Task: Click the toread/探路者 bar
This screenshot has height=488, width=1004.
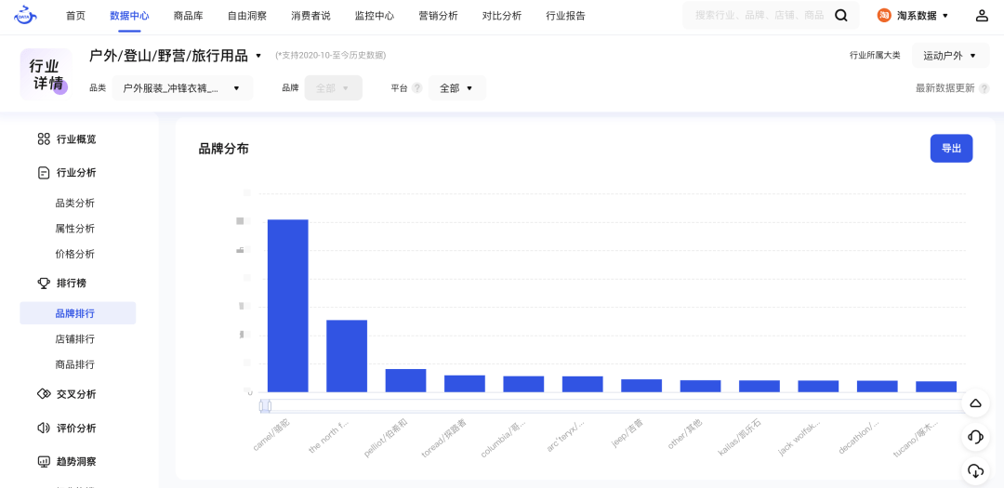Action: click(465, 384)
